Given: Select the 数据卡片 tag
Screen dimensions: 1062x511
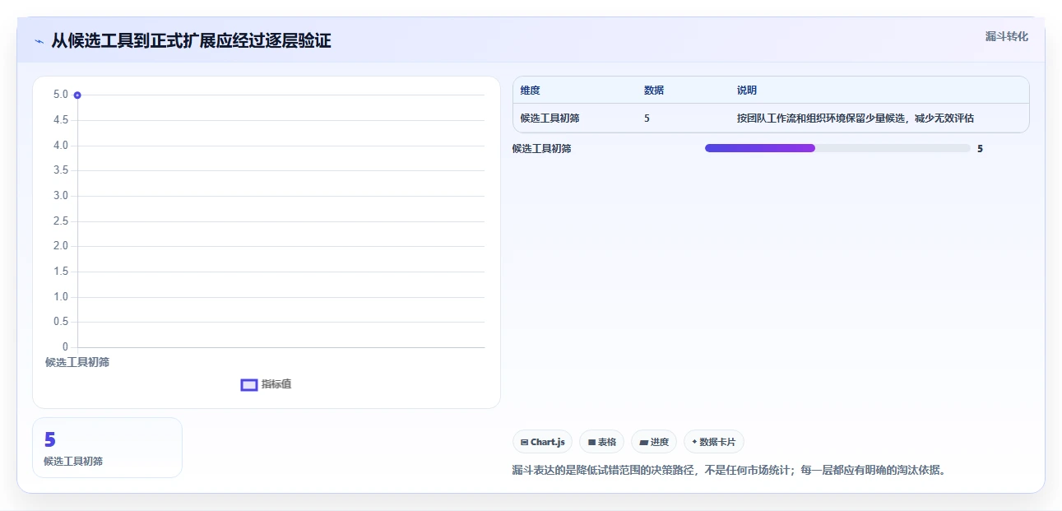Looking at the screenshot, I should click(713, 442).
